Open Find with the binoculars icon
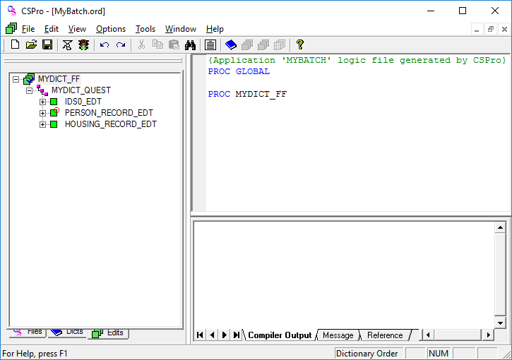The width and height of the screenshot is (512, 360). coord(190,44)
